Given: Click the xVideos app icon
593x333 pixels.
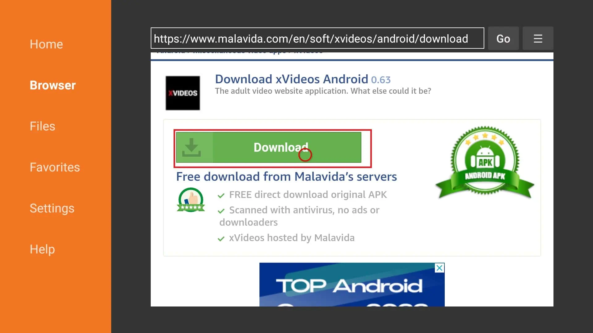Looking at the screenshot, I should [x=183, y=93].
